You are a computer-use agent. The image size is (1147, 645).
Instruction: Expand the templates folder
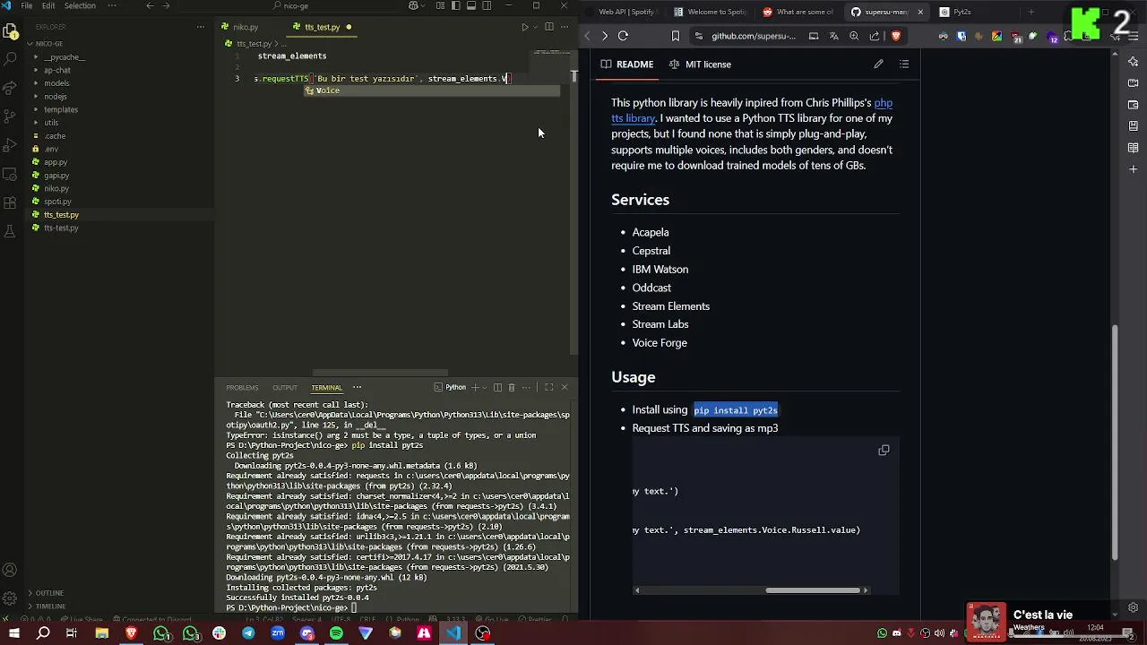pyautogui.click(x=61, y=109)
